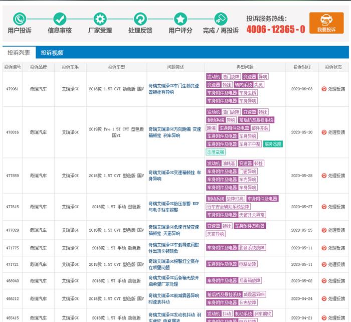Open complaint link 车载导航间歇性卡顿
Image resolution: width=351 pixels, height=322 pixels.
point(173,248)
